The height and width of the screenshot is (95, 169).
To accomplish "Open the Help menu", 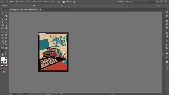I will [53, 2].
